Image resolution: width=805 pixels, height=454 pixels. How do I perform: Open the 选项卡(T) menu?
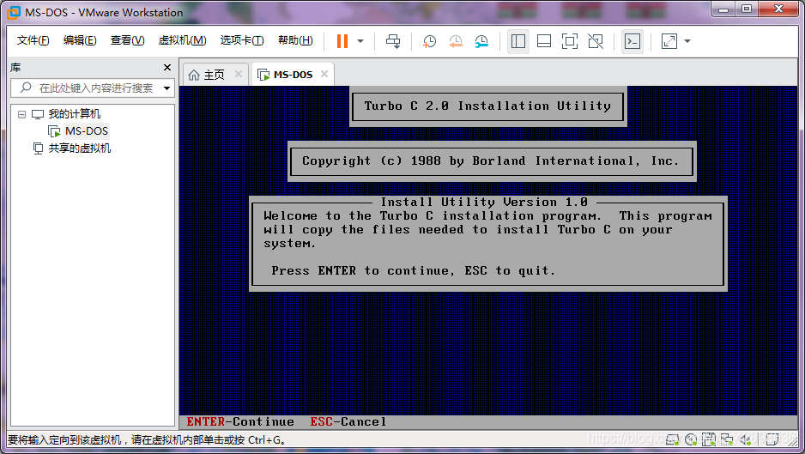click(242, 40)
